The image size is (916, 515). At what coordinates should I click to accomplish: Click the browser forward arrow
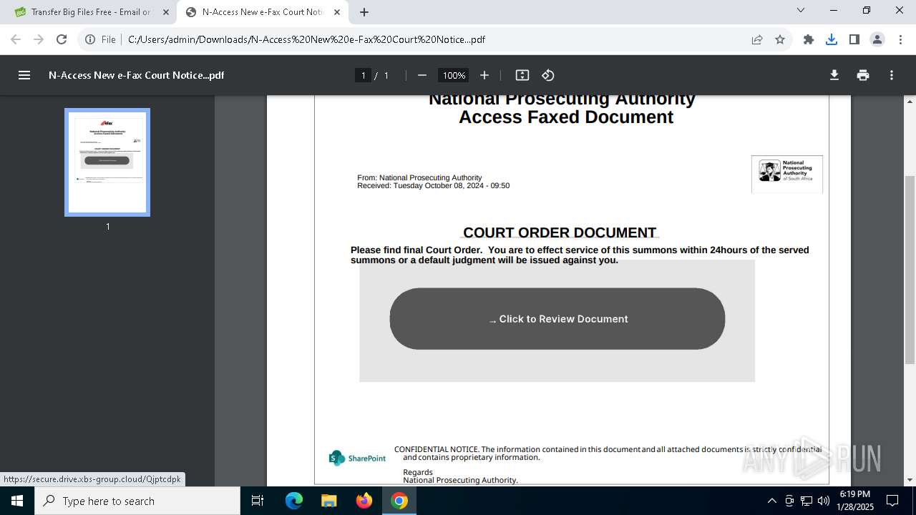pyautogui.click(x=39, y=39)
